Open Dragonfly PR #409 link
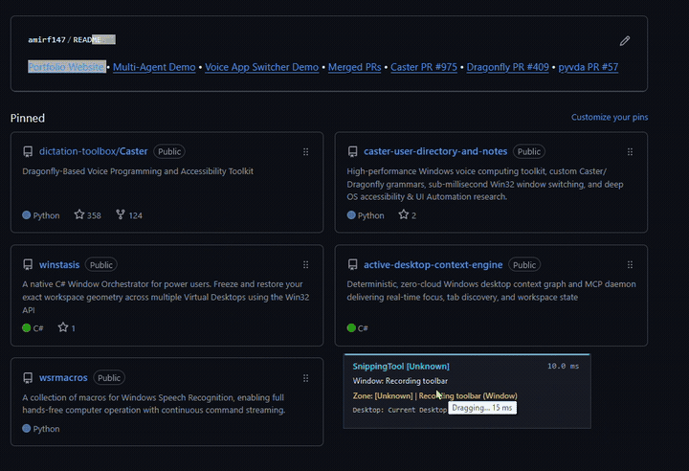 507,67
